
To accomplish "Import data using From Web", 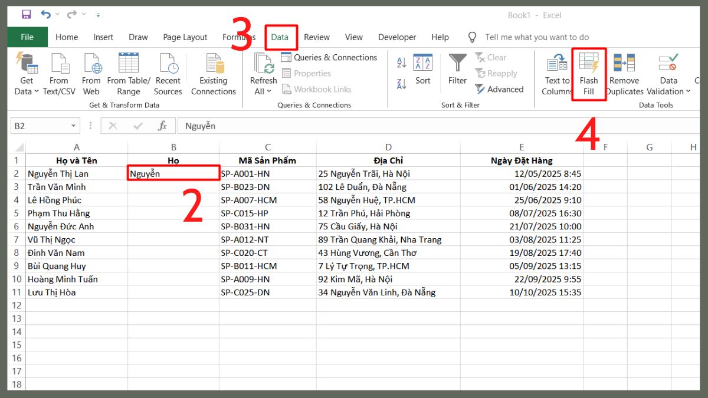I will pos(91,74).
